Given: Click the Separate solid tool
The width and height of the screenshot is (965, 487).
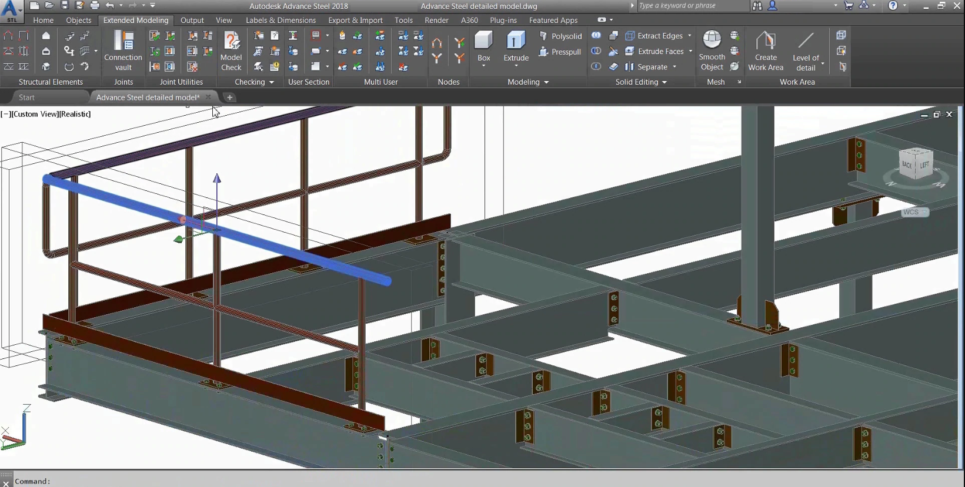Looking at the screenshot, I should click(647, 67).
